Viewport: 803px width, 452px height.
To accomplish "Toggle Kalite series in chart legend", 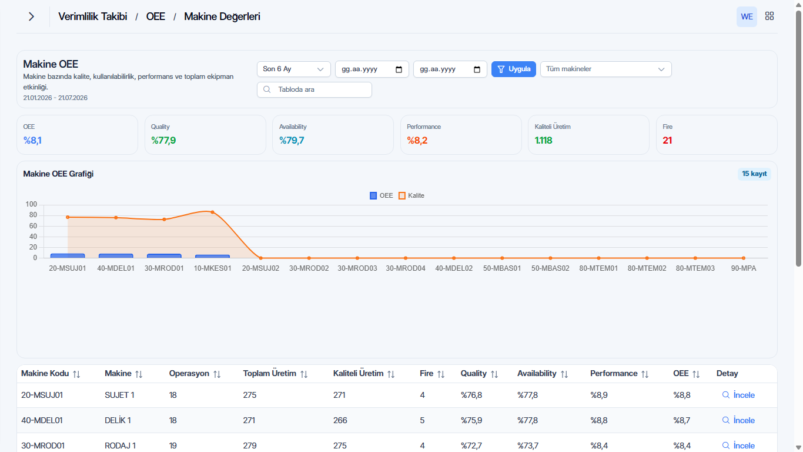I will [411, 195].
